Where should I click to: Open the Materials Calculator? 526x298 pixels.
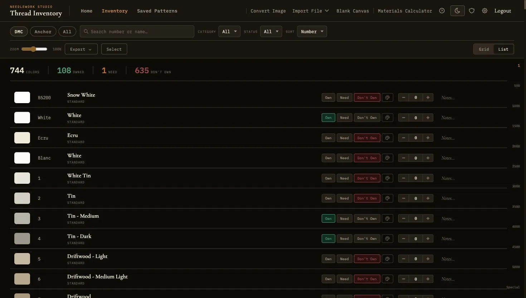pyautogui.click(x=405, y=11)
